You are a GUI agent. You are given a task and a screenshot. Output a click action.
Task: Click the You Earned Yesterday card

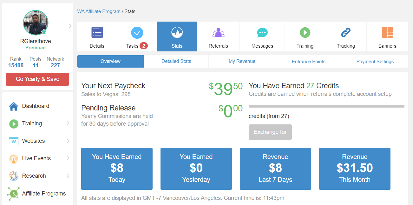(x=196, y=169)
